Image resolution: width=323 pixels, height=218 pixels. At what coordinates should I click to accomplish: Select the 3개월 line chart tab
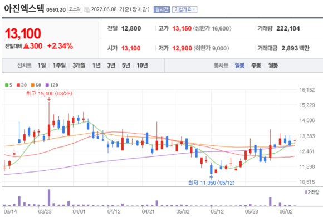point(79,65)
